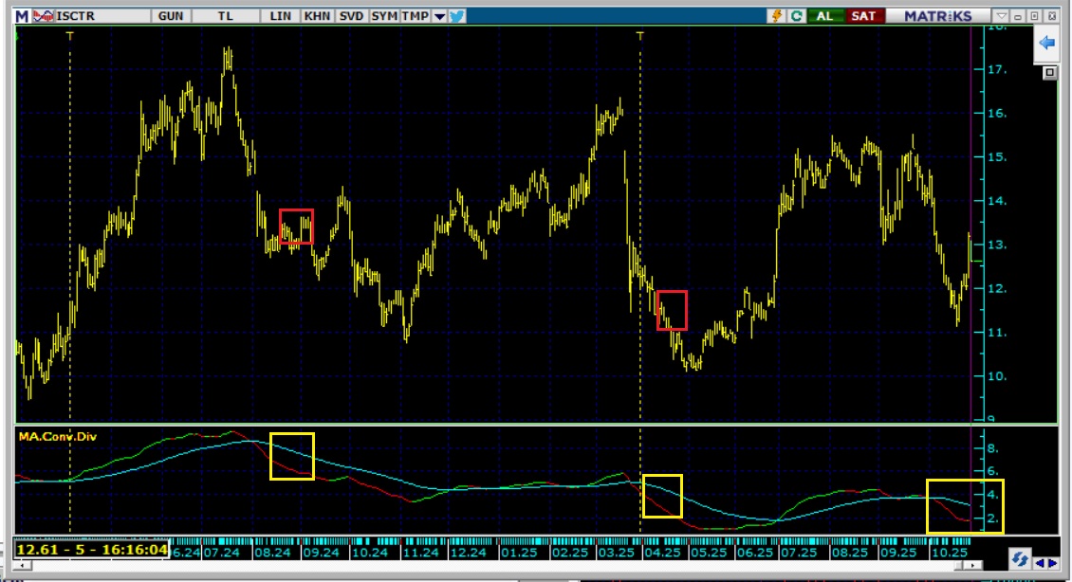Expand the triangle menu right of the MATRIKS logo

click(x=1002, y=16)
